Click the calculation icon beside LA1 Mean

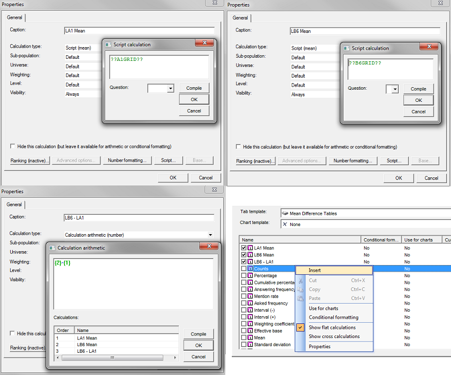coord(250,248)
